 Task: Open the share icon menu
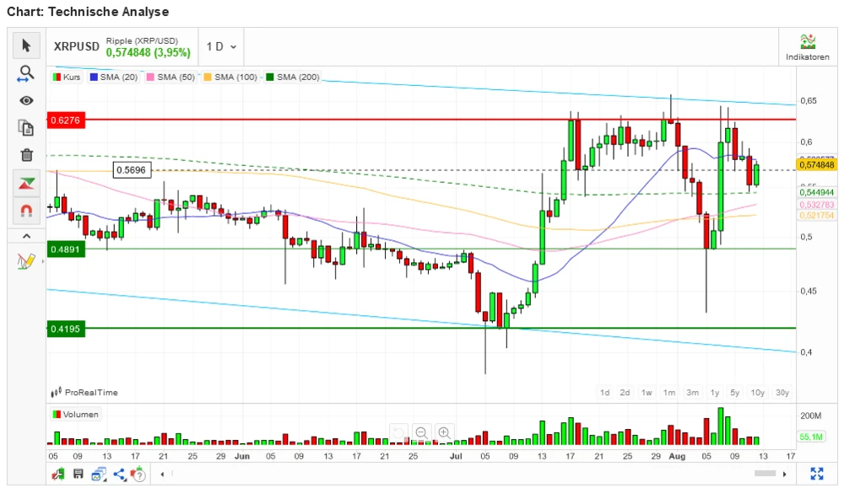119,474
